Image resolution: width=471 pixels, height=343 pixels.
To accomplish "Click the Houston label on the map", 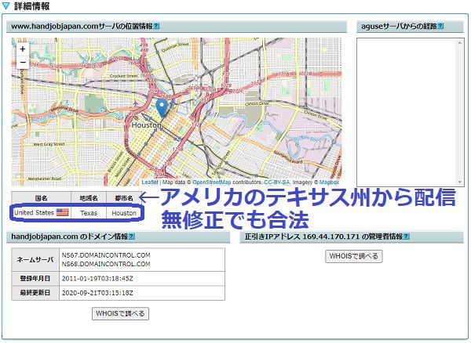I will [x=146, y=125].
